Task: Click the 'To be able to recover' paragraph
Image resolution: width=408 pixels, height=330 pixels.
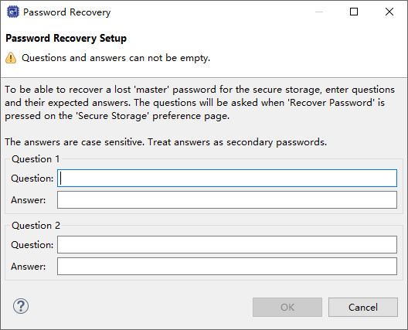Action: point(200,103)
